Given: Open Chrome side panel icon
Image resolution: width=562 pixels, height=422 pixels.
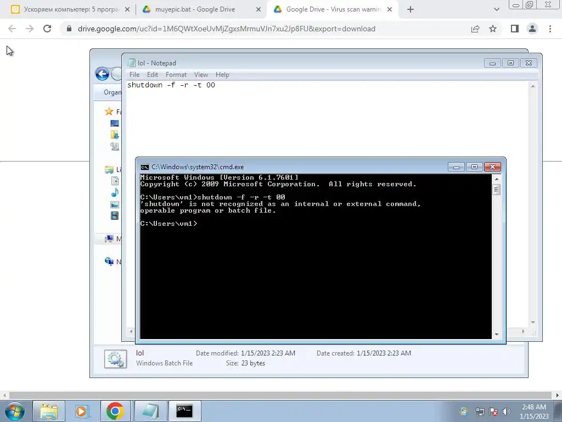Looking at the screenshot, I should [515, 29].
